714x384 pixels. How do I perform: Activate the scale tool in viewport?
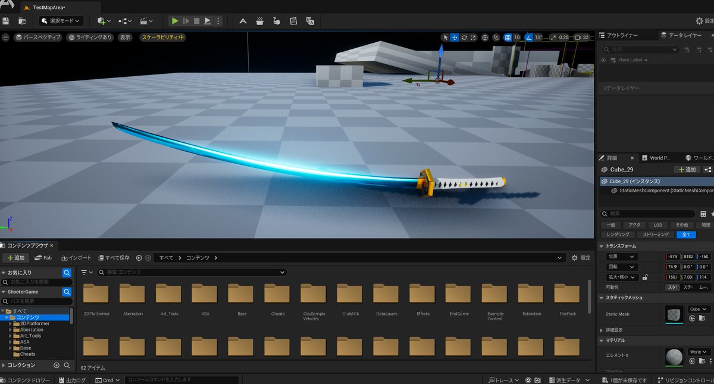click(x=472, y=37)
